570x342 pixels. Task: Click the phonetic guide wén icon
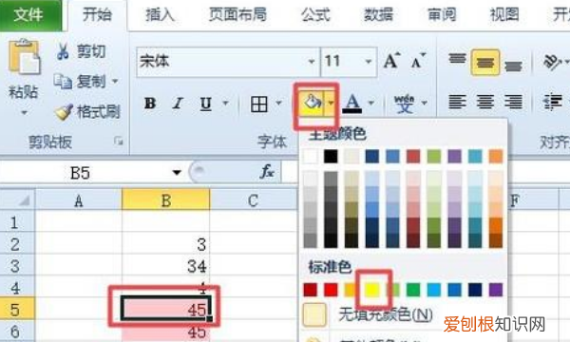405,104
